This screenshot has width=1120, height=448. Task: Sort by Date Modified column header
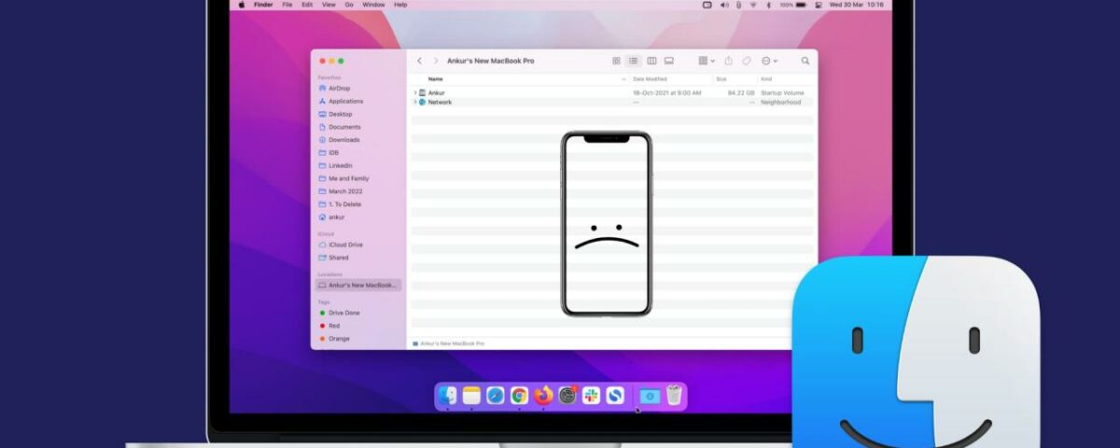(650, 79)
